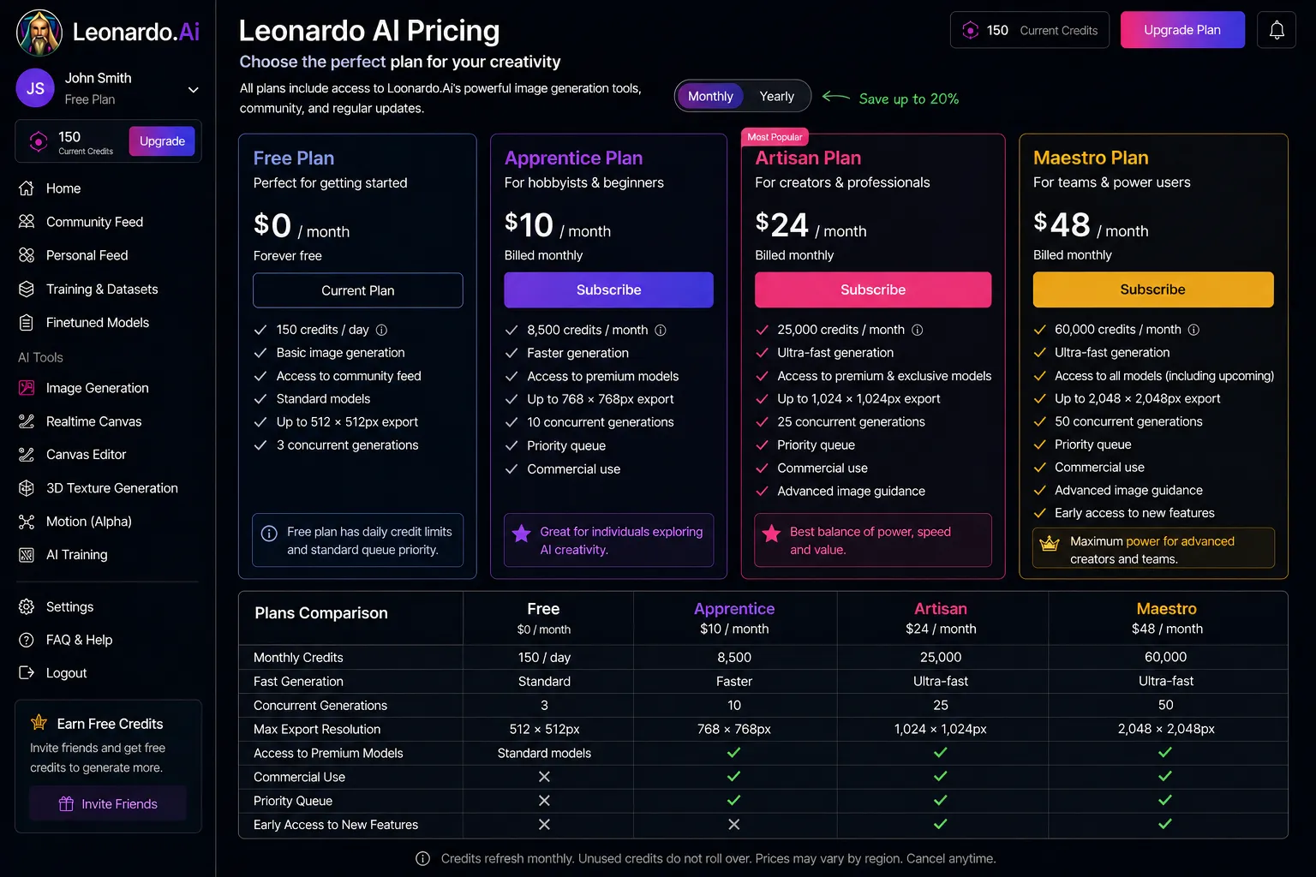The width and height of the screenshot is (1316, 877).
Task: Expand the John Smith account dropdown
Action: coord(194,89)
